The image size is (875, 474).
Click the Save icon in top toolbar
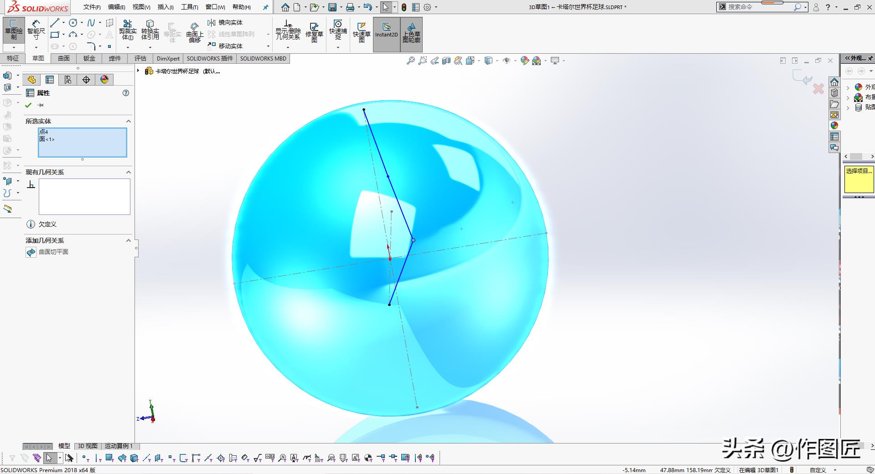(332, 7)
